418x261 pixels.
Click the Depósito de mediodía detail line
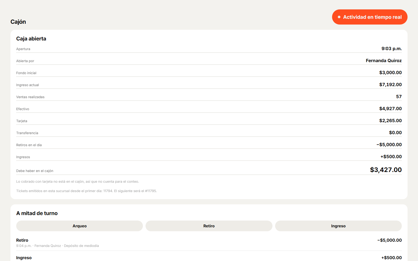pyautogui.click(x=57, y=246)
